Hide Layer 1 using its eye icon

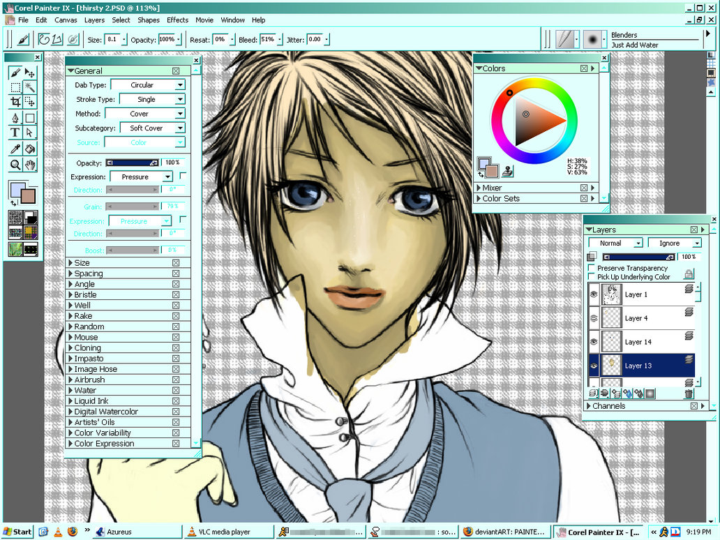(594, 294)
